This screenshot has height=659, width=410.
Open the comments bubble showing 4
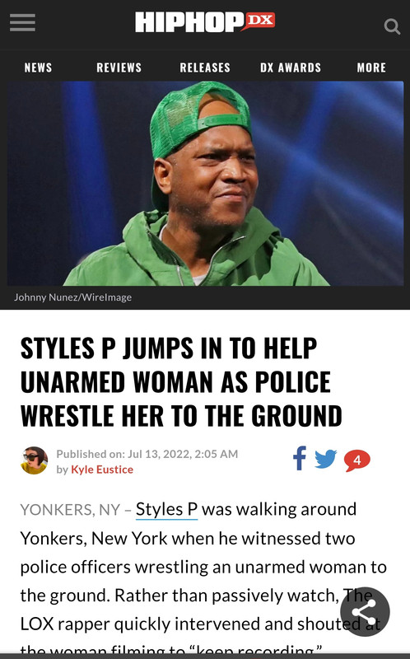357,460
